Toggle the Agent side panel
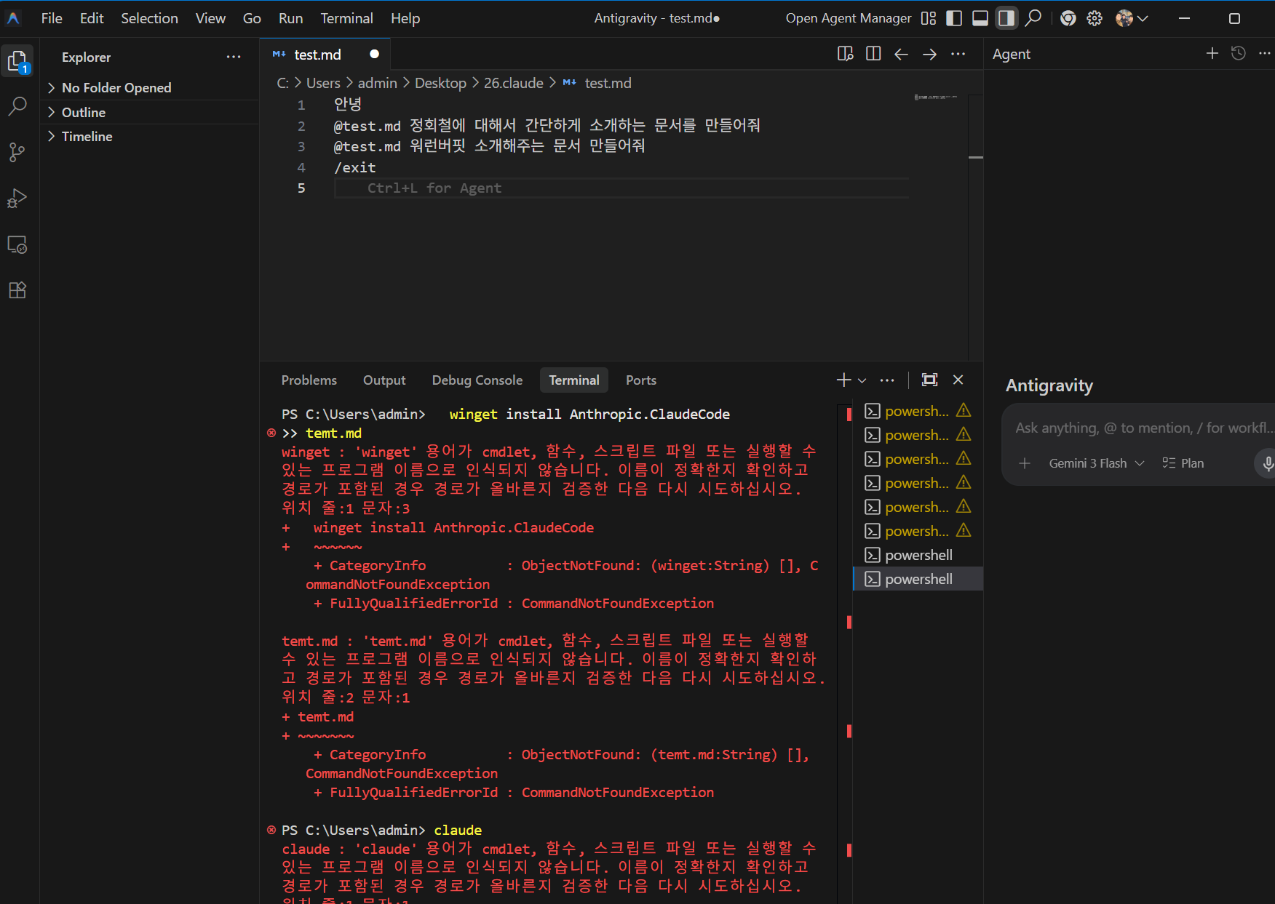This screenshot has width=1275, height=904. pyautogui.click(x=1006, y=18)
